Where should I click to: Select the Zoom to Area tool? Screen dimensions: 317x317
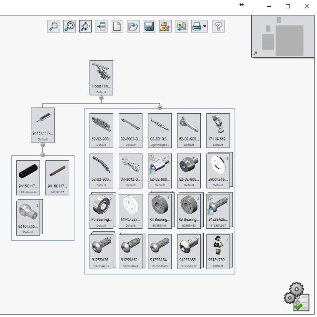[54, 26]
